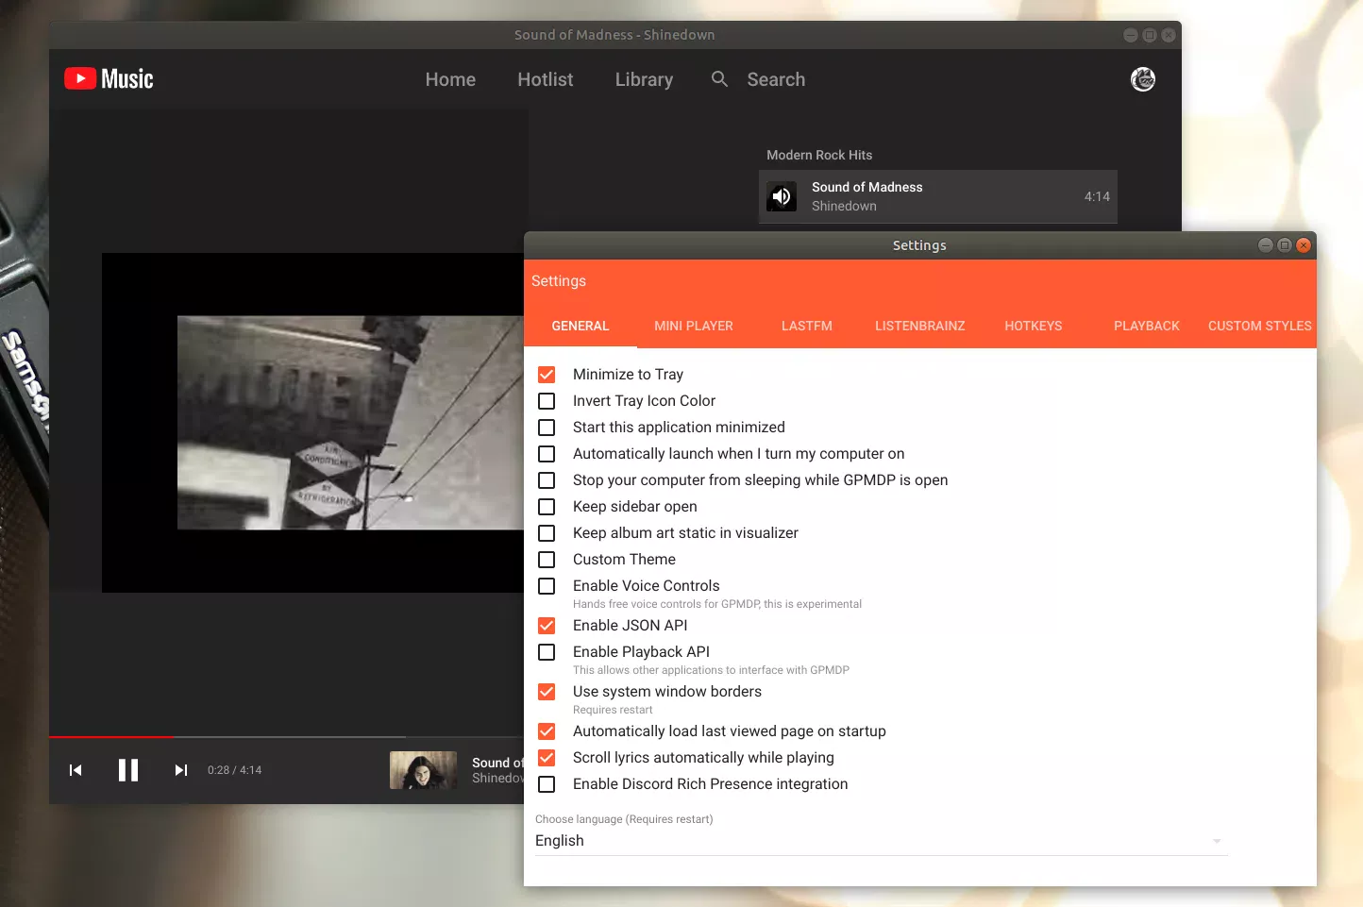Open the LASTFM settings tab
The height and width of the screenshot is (907, 1363).
[806, 326]
